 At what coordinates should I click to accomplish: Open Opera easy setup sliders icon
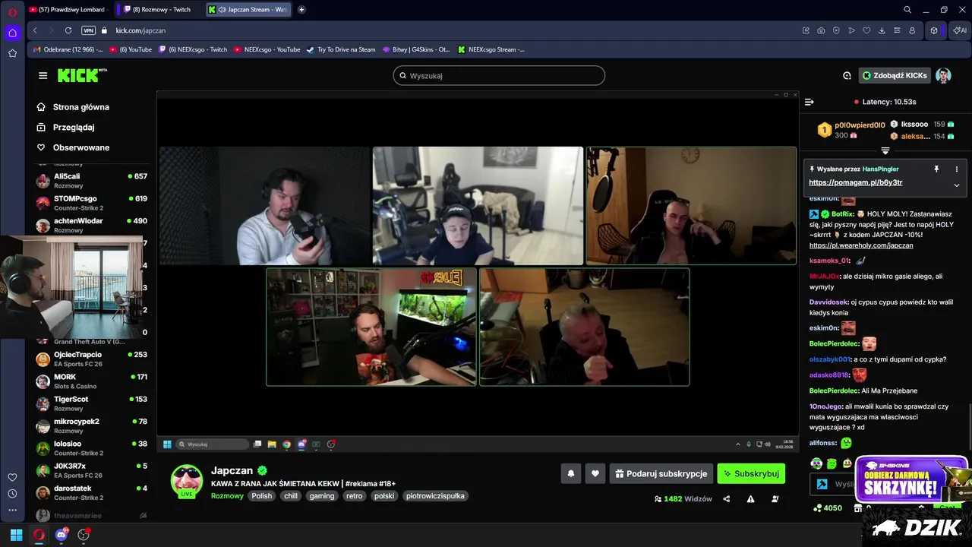tap(897, 30)
